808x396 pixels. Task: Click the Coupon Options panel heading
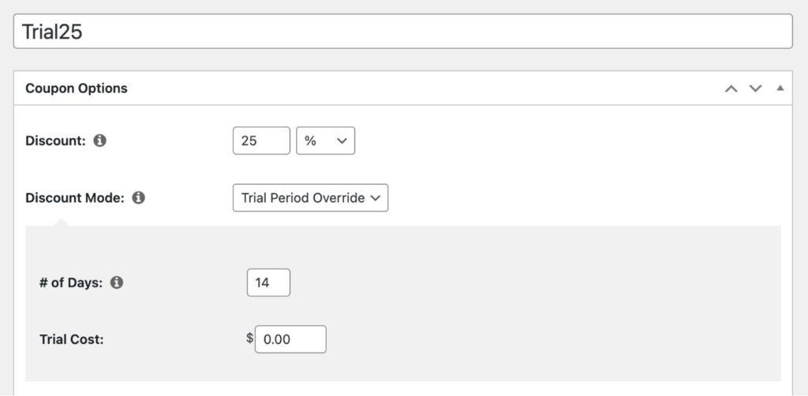click(x=77, y=88)
